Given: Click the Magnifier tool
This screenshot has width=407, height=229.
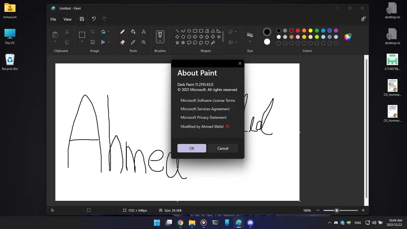Looking at the screenshot, I should 143,42.
